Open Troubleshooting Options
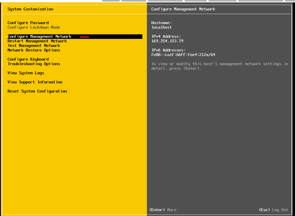The height and width of the screenshot is (216, 295). click(34, 64)
